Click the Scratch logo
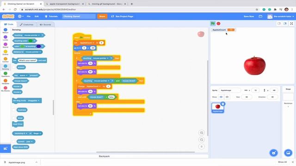Image resolution: width=296 pixels, height=166 pixels. coord(8,17)
